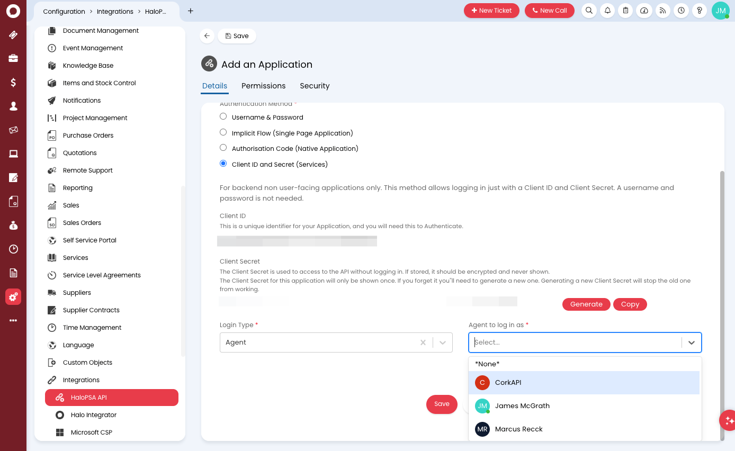Screen dimensions: 735x451
Task: Choose CorkAPI from the agent list
Action: (x=585, y=383)
